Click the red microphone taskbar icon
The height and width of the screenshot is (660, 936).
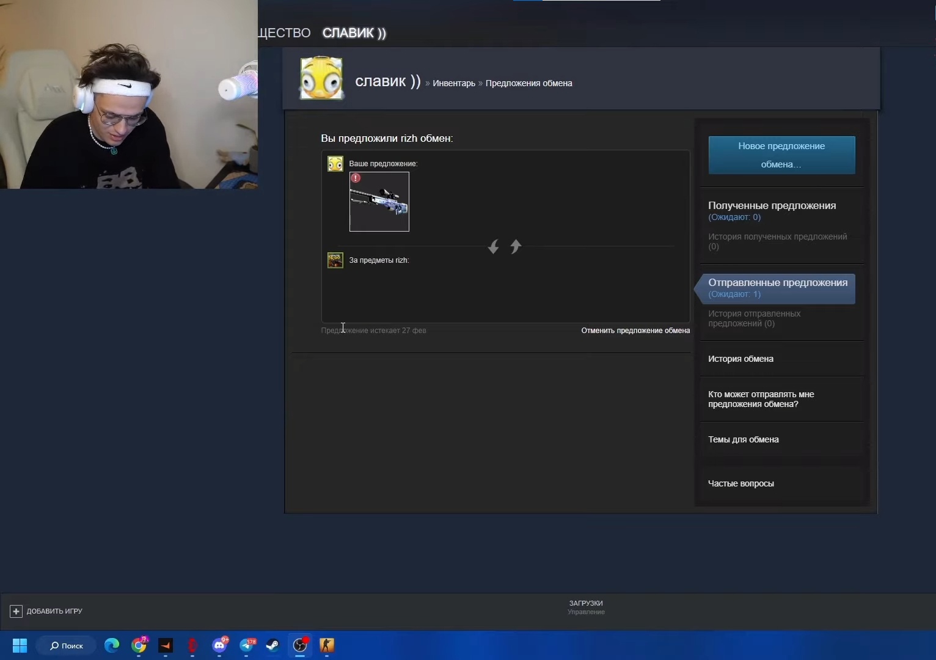(192, 645)
